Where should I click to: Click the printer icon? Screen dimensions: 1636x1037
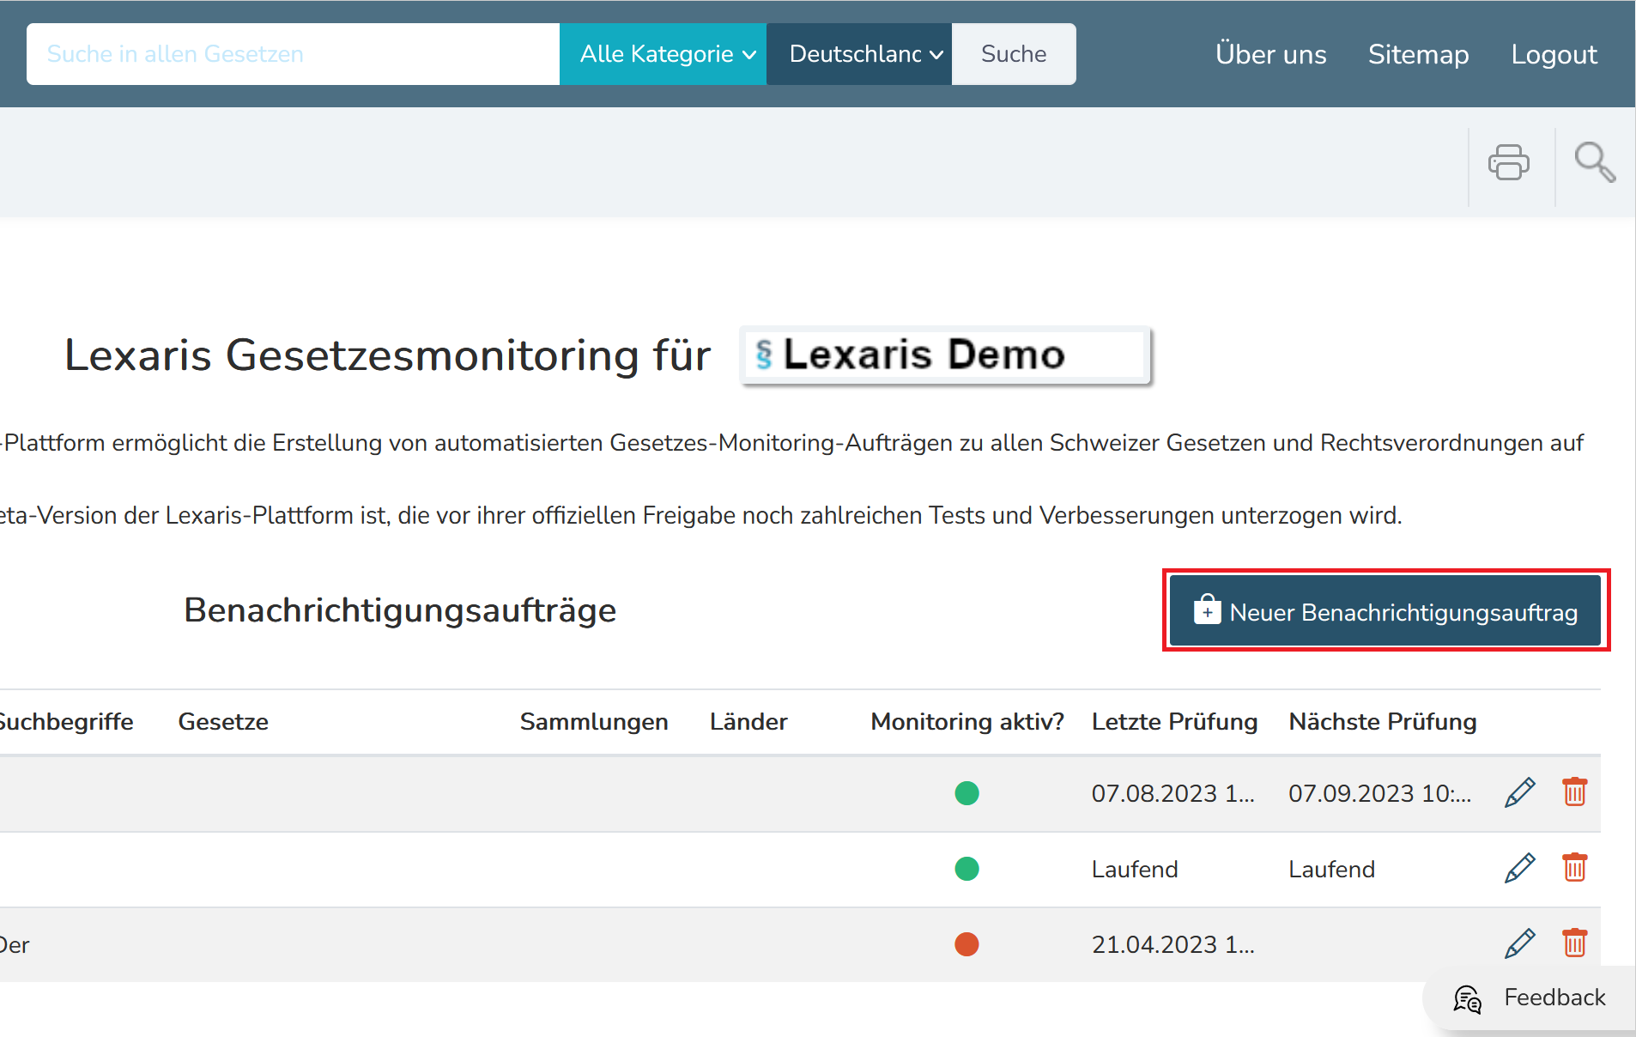1508,162
